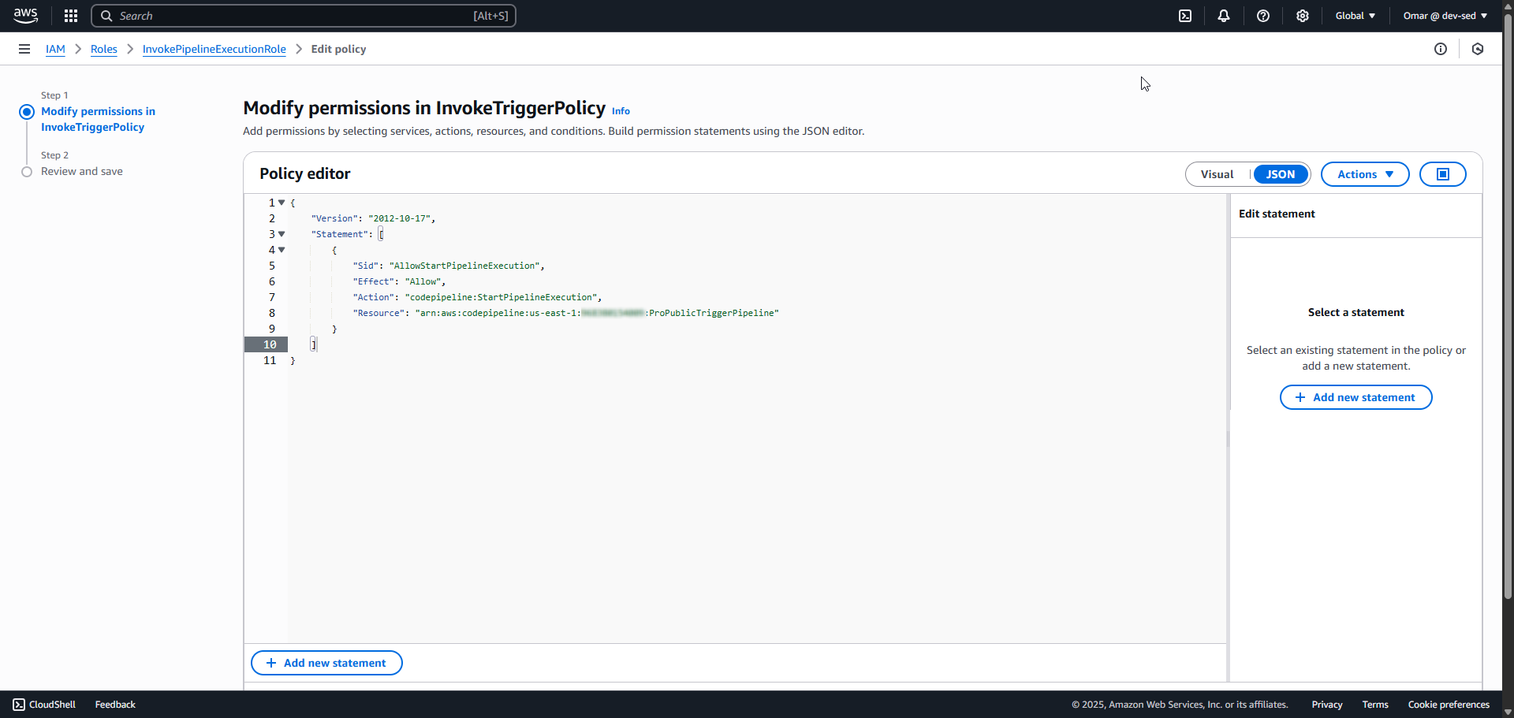The image size is (1514, 718).
Task: Click the Review and save step label
Action: pos(82,171)
